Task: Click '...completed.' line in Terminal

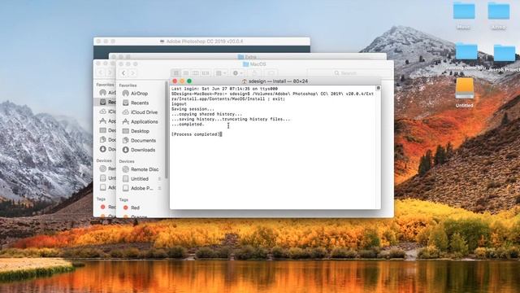Action: pyautogui.click(x=188, y=125)
